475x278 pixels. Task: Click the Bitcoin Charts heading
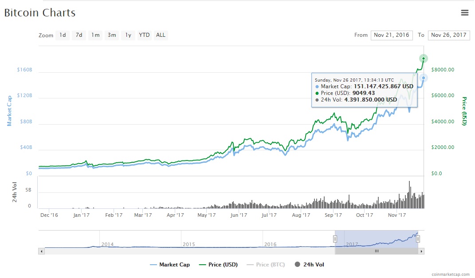39,13
